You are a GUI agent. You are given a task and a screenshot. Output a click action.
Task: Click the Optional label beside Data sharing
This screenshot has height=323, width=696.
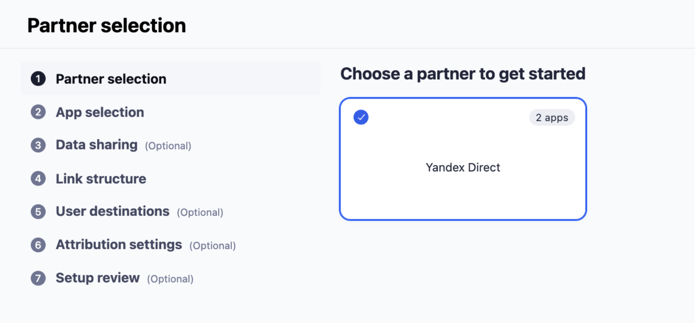point(168,146)
